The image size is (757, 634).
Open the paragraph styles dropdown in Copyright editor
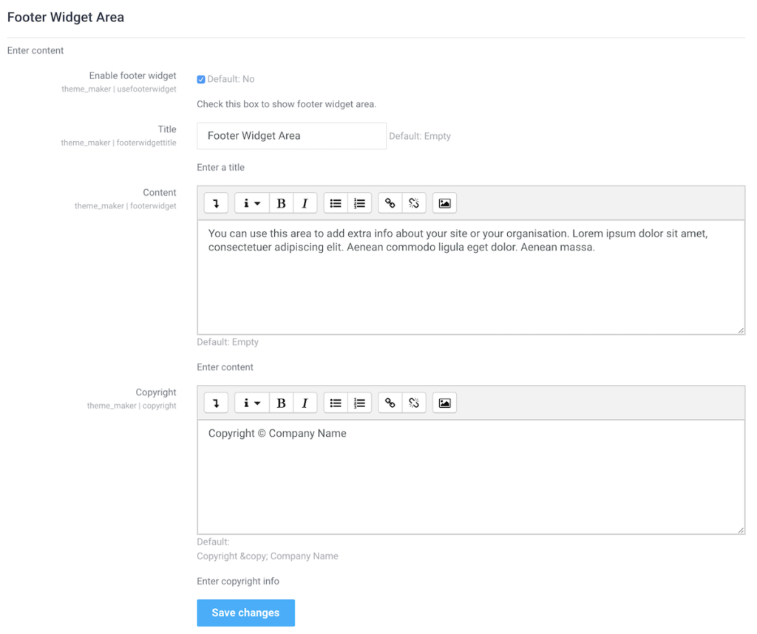point(251,402)
